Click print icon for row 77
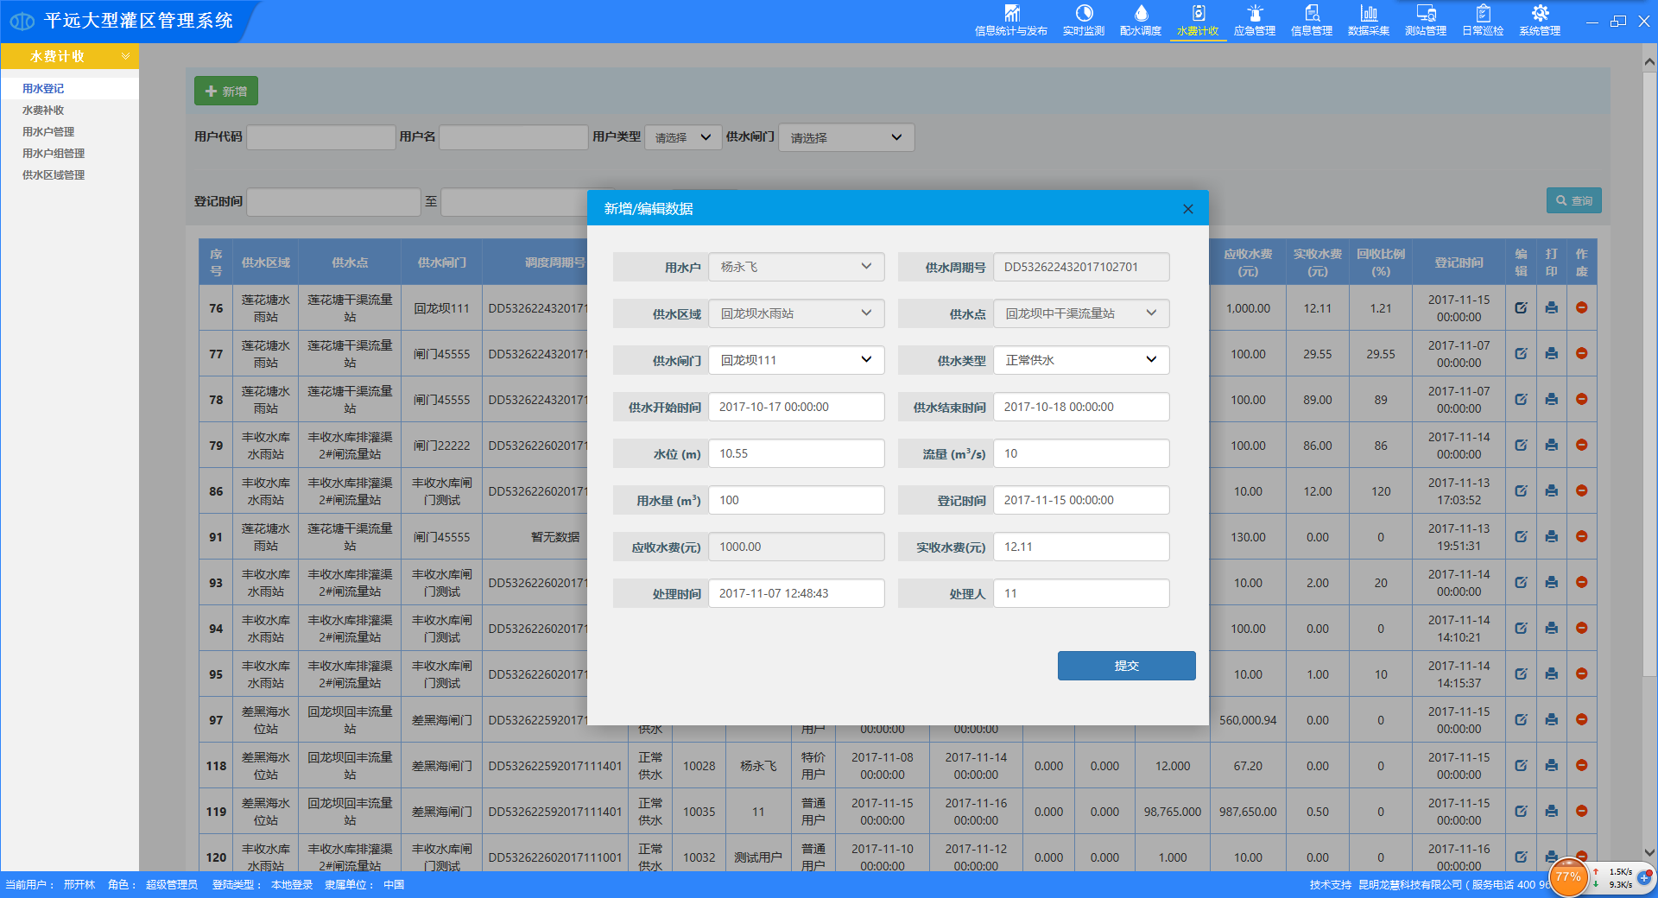The height and width of the screenshot is (898, 1658). pos(1552,353)
